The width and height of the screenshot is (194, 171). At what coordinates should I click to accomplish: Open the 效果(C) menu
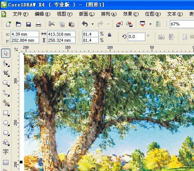coord(131,14)
